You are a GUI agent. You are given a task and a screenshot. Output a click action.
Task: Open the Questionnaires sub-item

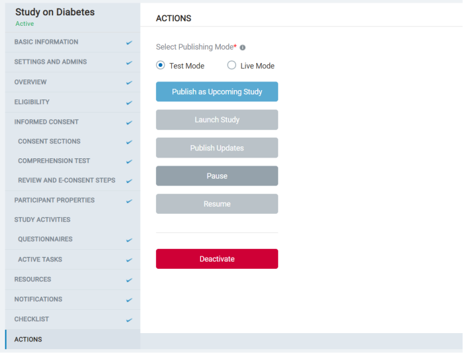(x=73, y=239)
